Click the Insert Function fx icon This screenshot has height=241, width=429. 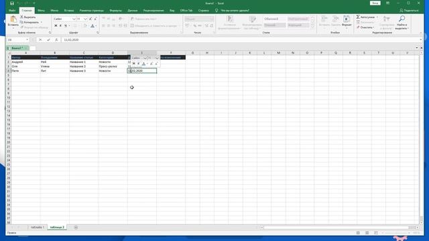click(x=56, y=40)
